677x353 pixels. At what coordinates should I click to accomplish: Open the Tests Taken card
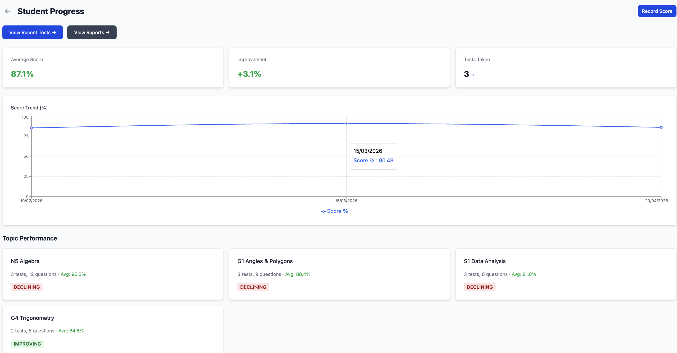point(565,68)
